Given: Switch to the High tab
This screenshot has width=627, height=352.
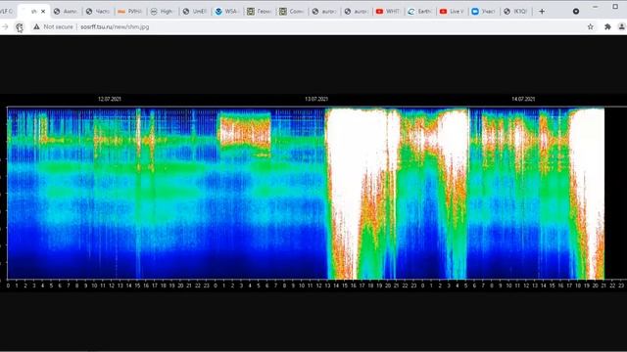Looking at the screenshot, I should click(x=163, y=12).
